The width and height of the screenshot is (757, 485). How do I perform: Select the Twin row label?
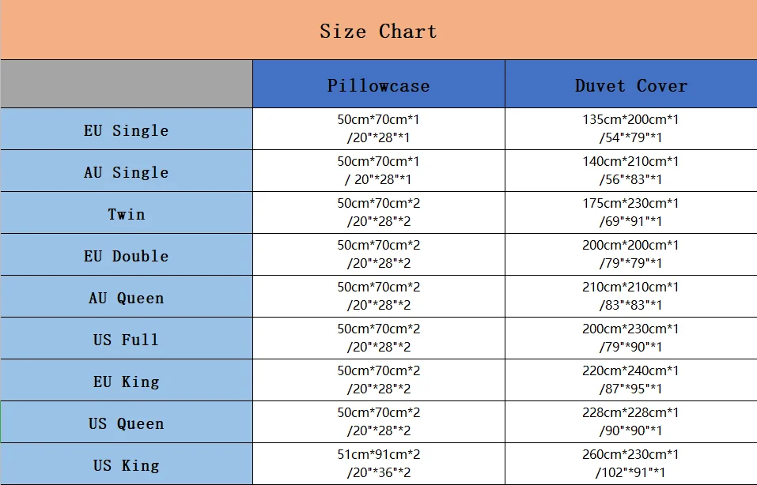tap(126, 212)
